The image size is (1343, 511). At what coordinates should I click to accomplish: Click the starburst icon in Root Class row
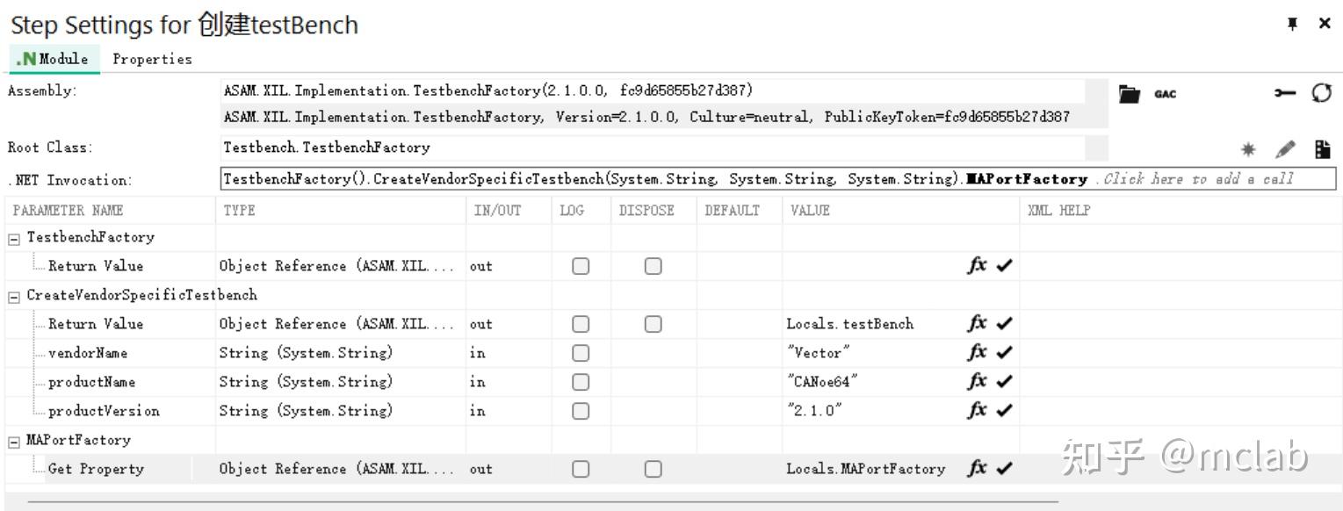tap(1248, 149)
